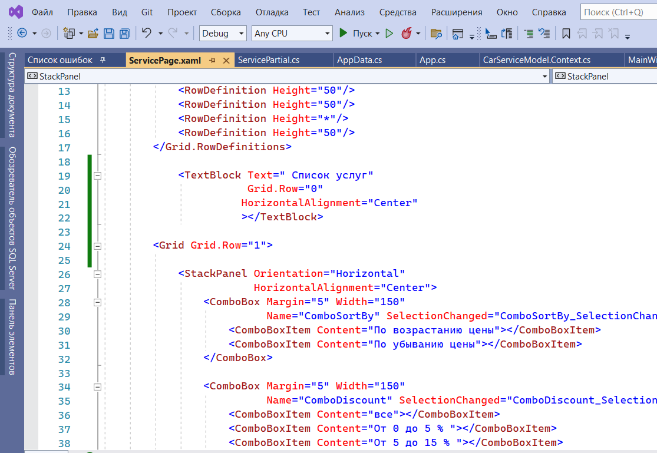The image size is (657, 453).
Task: Open the Undo history dropdown arrow
Action: click(x=160, y=34)
